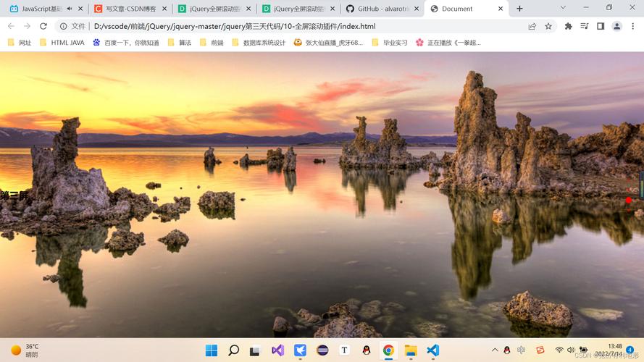Open the Eclipse icon on the taskbar
The height and width of the screenshot is (362, 644).
pos(322,350)
